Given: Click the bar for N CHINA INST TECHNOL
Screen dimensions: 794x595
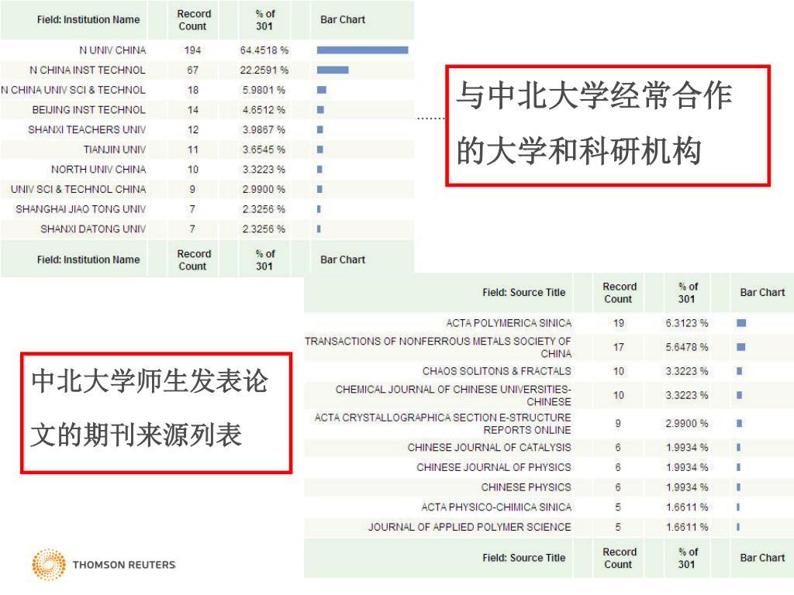Looking at the screenshot, I should pos(333,70).
